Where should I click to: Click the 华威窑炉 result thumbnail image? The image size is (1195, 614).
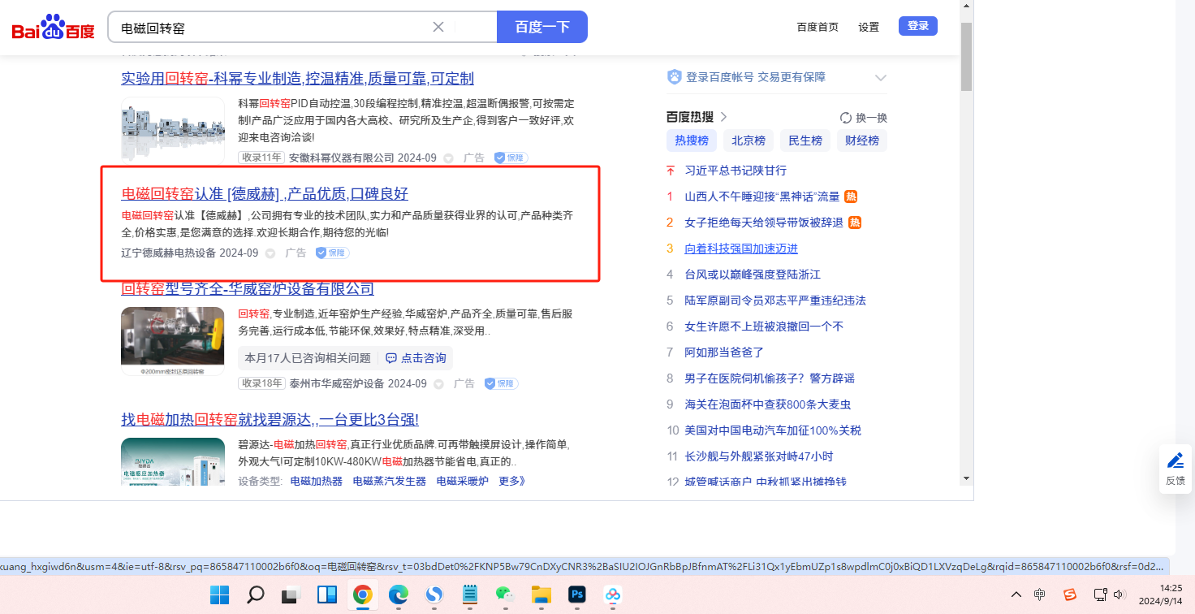pyautogui.click(x=173, y=341)
